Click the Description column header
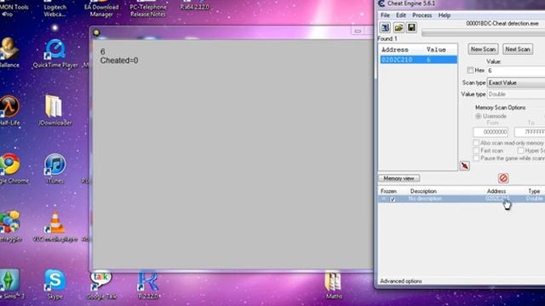This screenshot has height=306, width=545. click(423, 191)
